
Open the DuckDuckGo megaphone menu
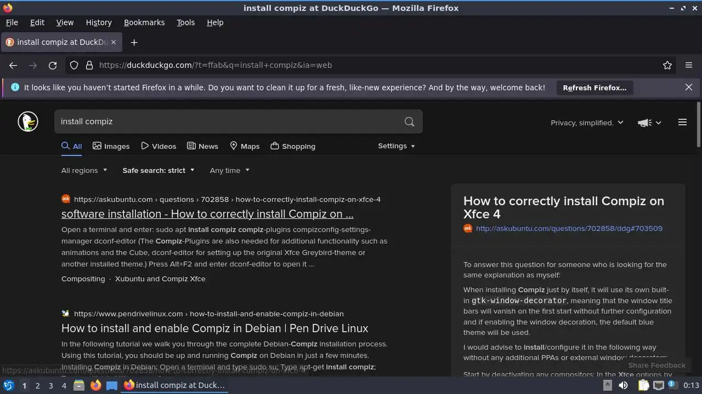point(650,123)
